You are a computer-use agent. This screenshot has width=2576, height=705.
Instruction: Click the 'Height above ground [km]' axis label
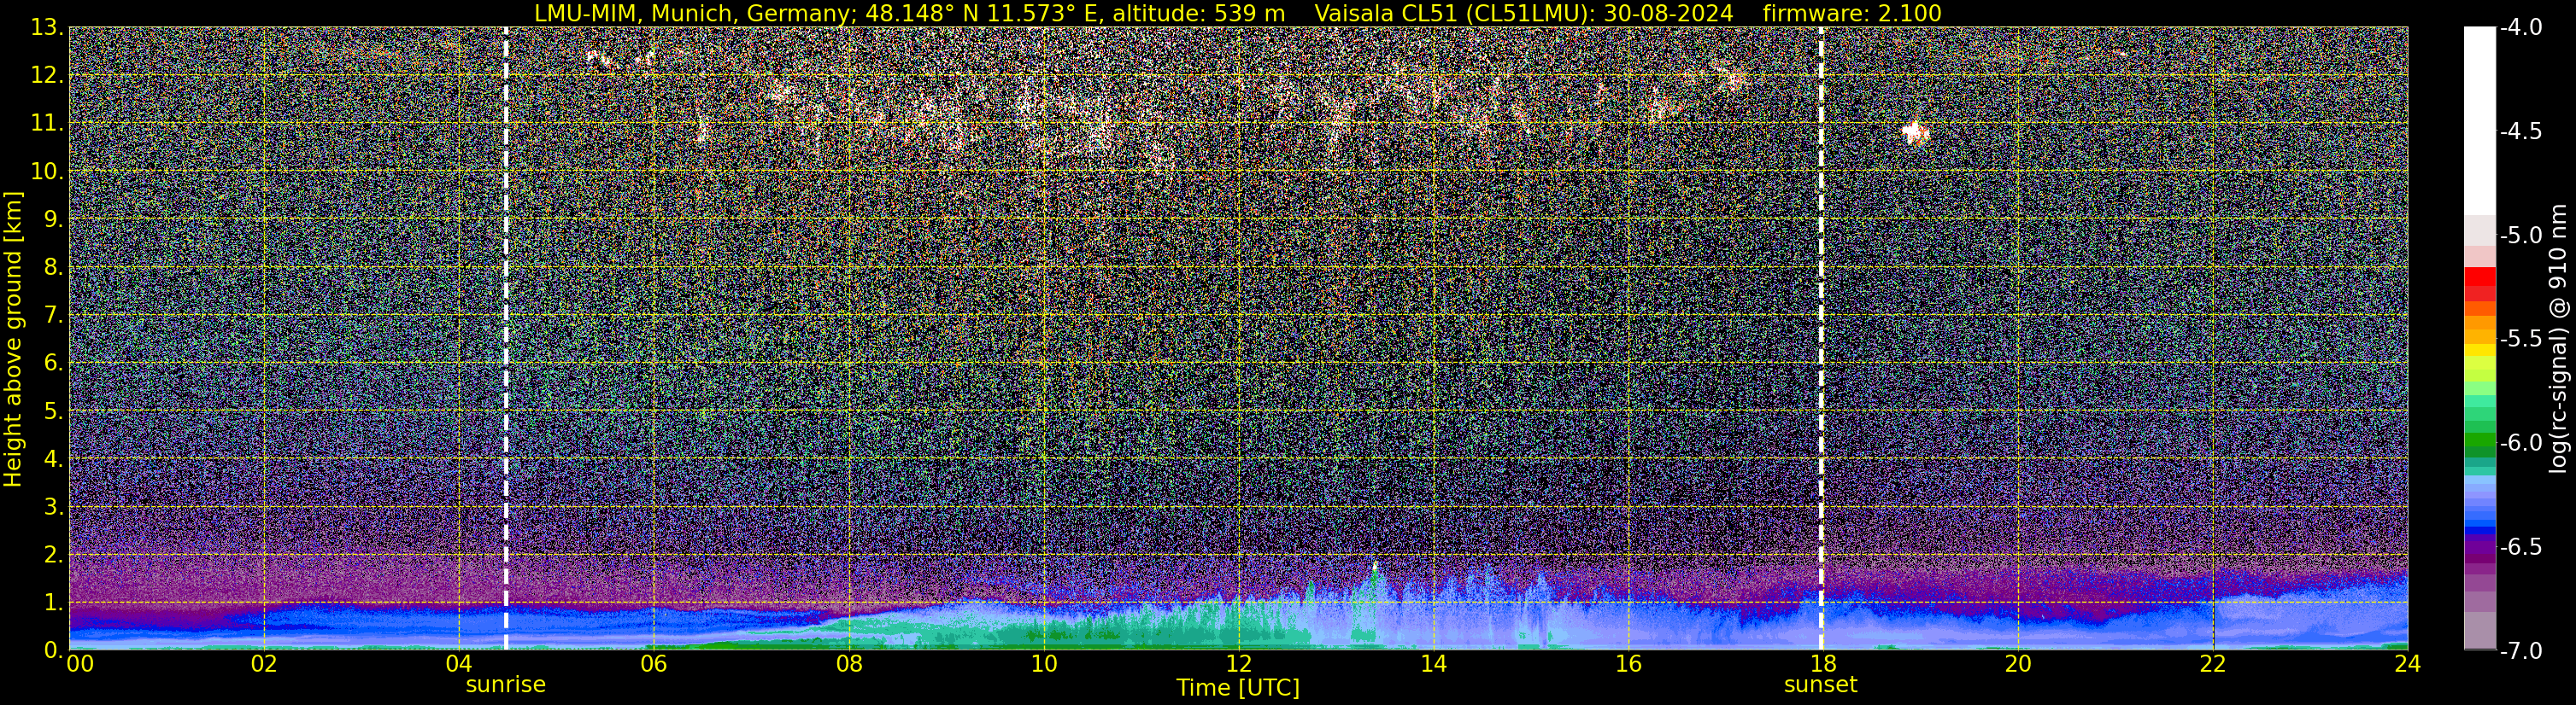(13, 340)
